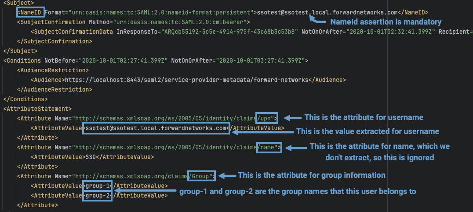
Task: Open the underlined schemas.xmlsoap.org claims Group URL
Action: click(x=132, y=176)
